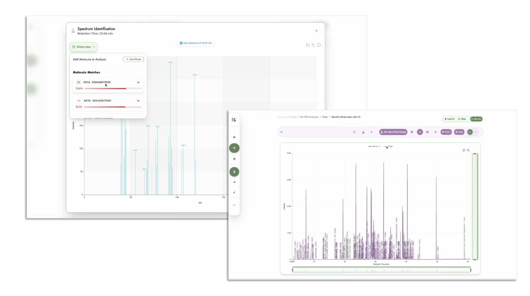
Task: Open the up-down sort arrows in toolbar
Action: click(436, 132)
